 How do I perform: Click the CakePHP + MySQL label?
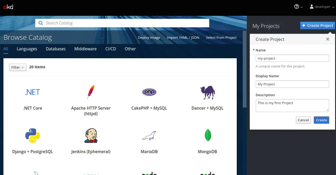(x=149, y=108)
